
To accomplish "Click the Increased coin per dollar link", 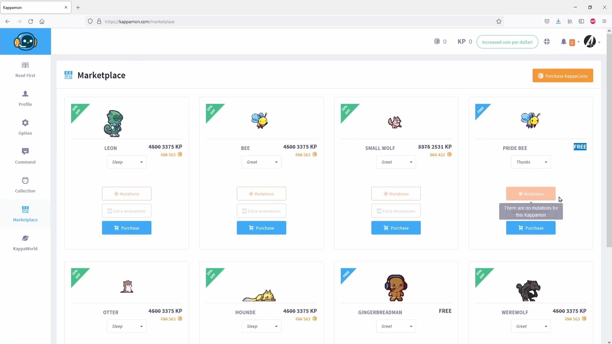I will tap(507, 42).
